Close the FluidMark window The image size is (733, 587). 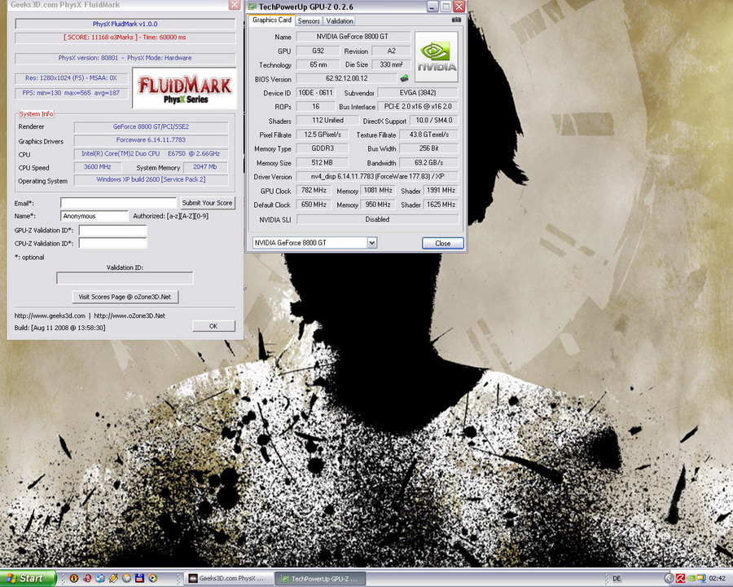tap(235, 5)
